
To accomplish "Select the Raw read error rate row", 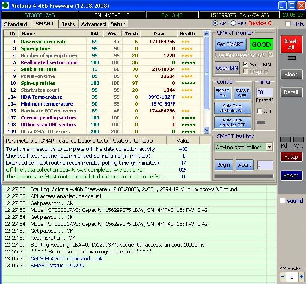I will [103, 42].
